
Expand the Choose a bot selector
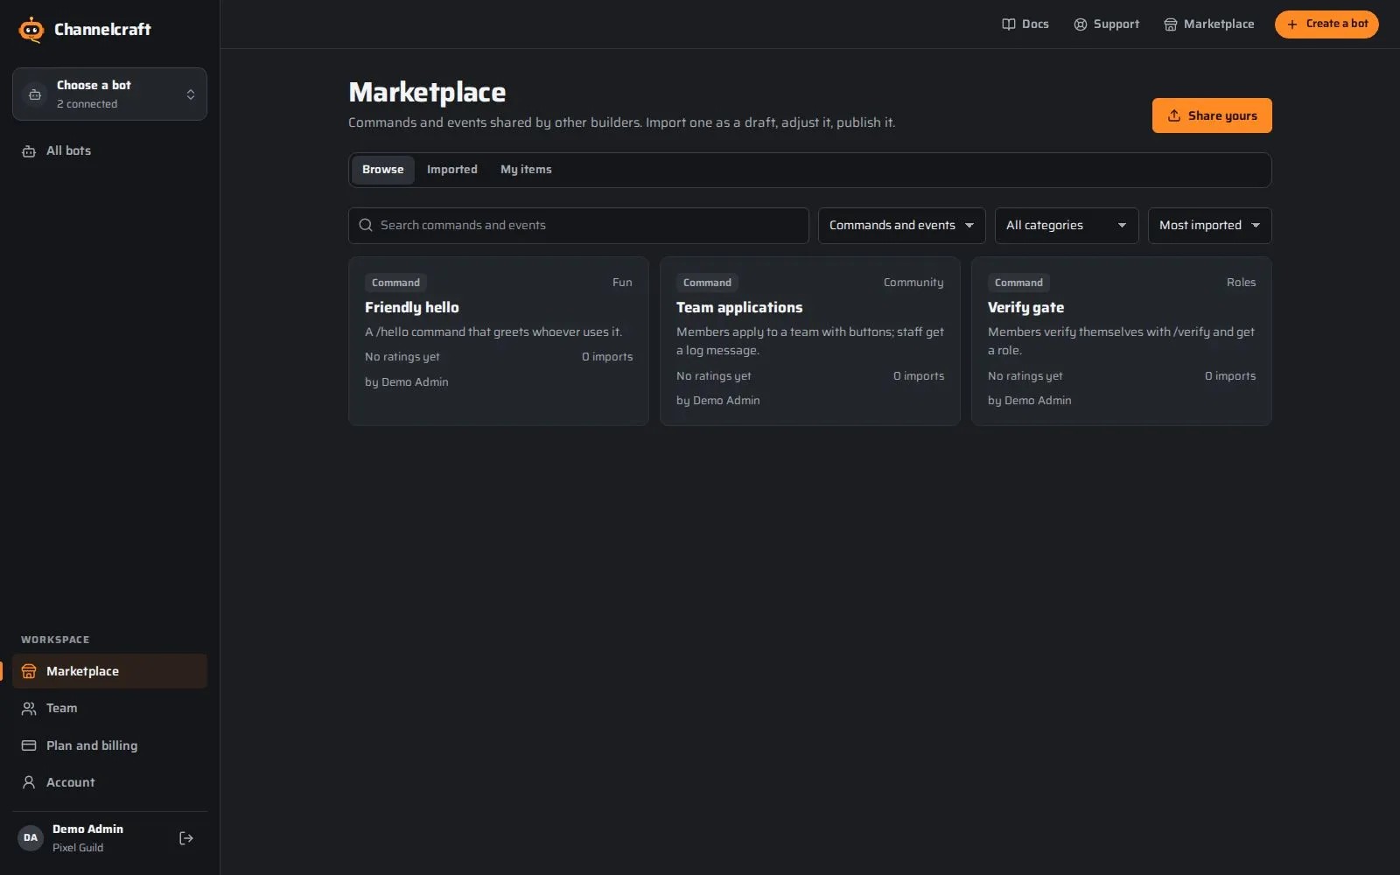[109, 94]
